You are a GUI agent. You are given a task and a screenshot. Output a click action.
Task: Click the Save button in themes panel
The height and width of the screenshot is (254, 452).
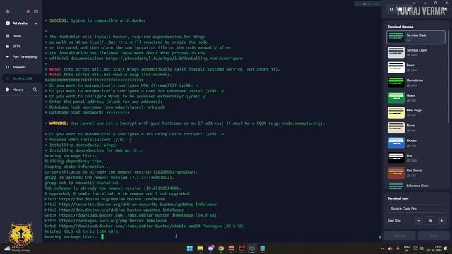pos(434,236)
